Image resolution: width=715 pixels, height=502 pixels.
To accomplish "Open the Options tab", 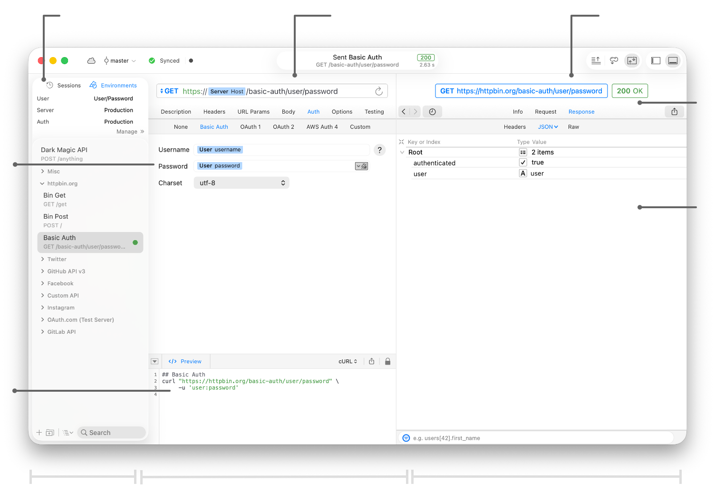I will pos(342,112).
